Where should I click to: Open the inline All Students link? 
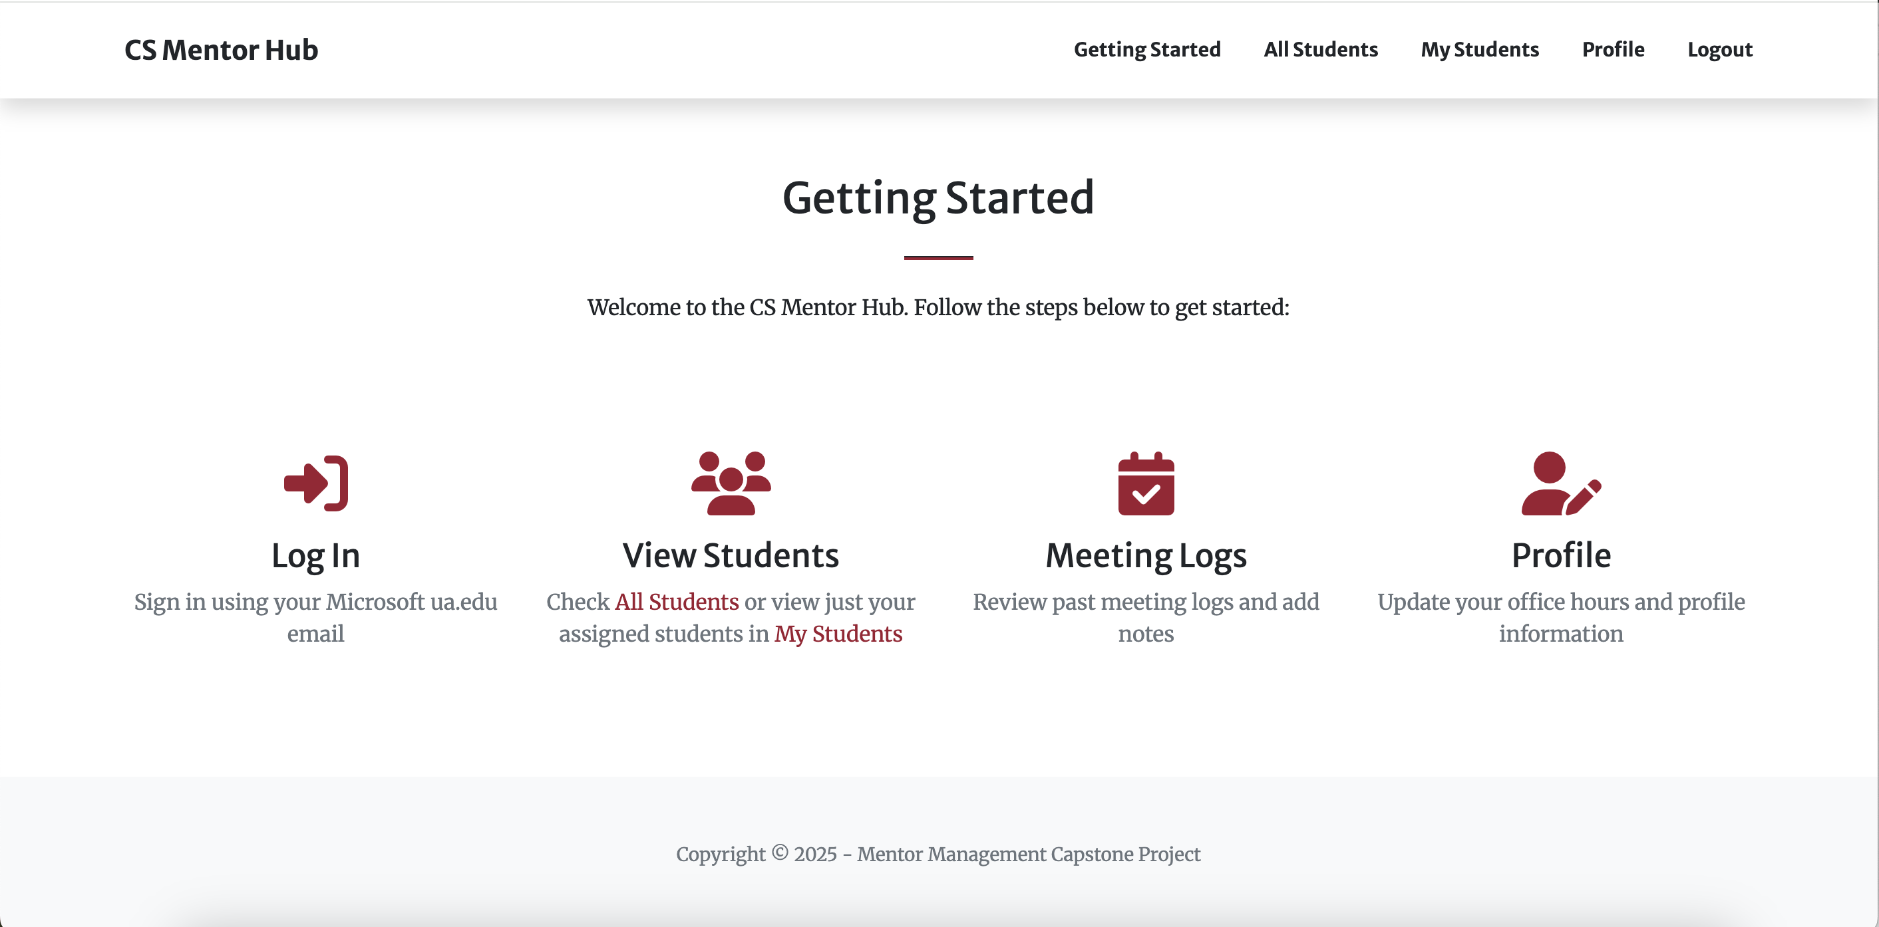(677, 602)
